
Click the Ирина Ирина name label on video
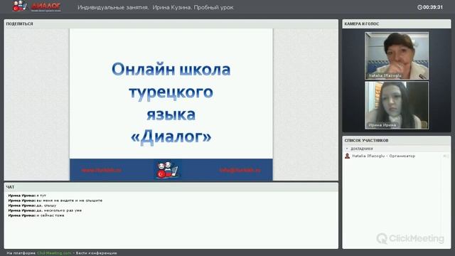coord(382,125)
